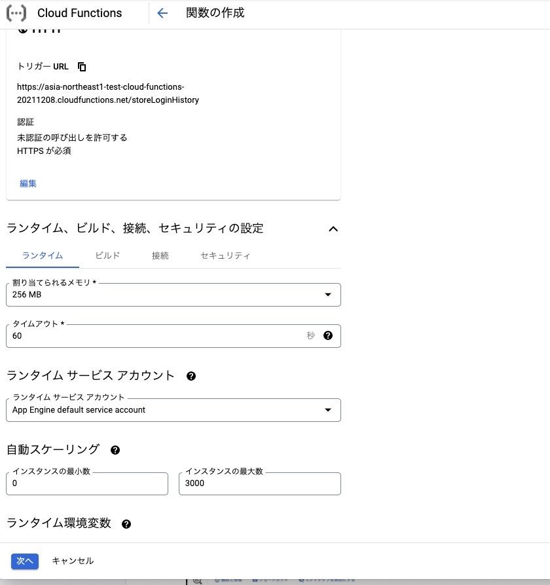The width and height of the screenshot is (550, 585).
Task: Open the App Engine default service account dropdown
Action: 174,410
